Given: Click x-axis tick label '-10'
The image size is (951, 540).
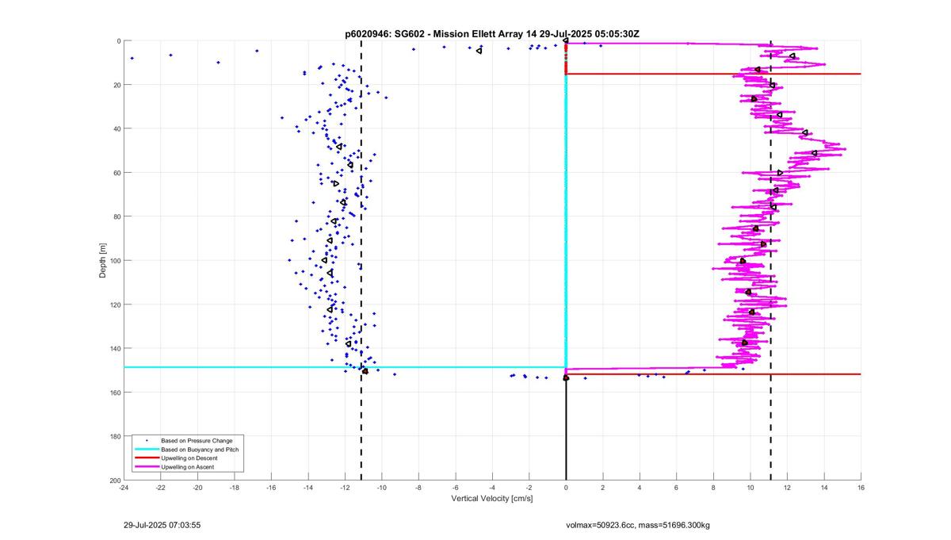Looking at the screenshot, I should pyautogui.click(x=381, y=488).
